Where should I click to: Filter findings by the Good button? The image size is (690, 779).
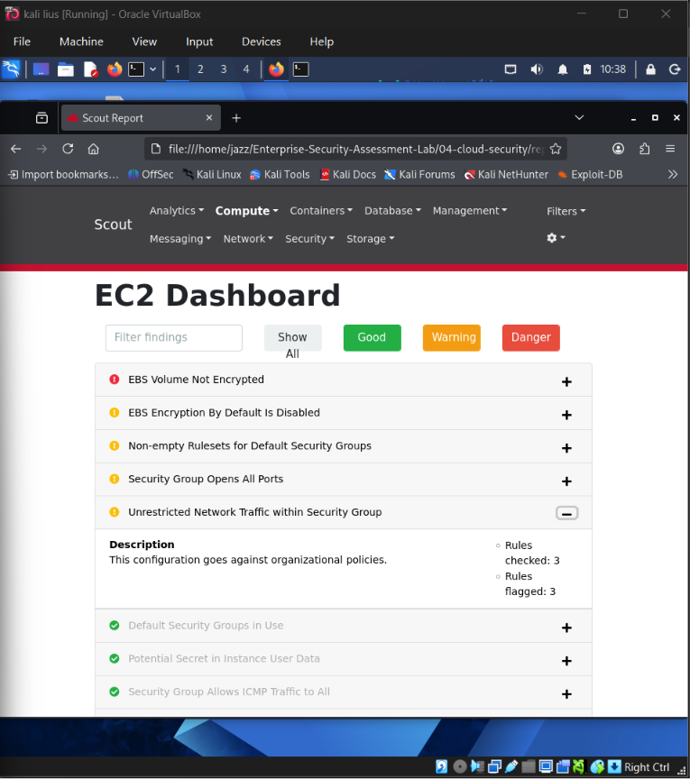(x=372, y=338)
